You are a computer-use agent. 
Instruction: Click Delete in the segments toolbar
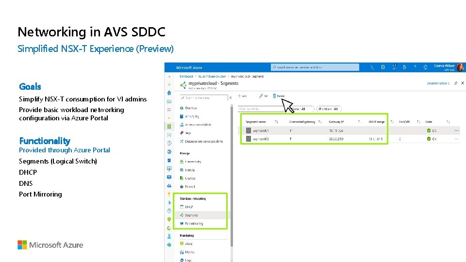pos(279,96)
